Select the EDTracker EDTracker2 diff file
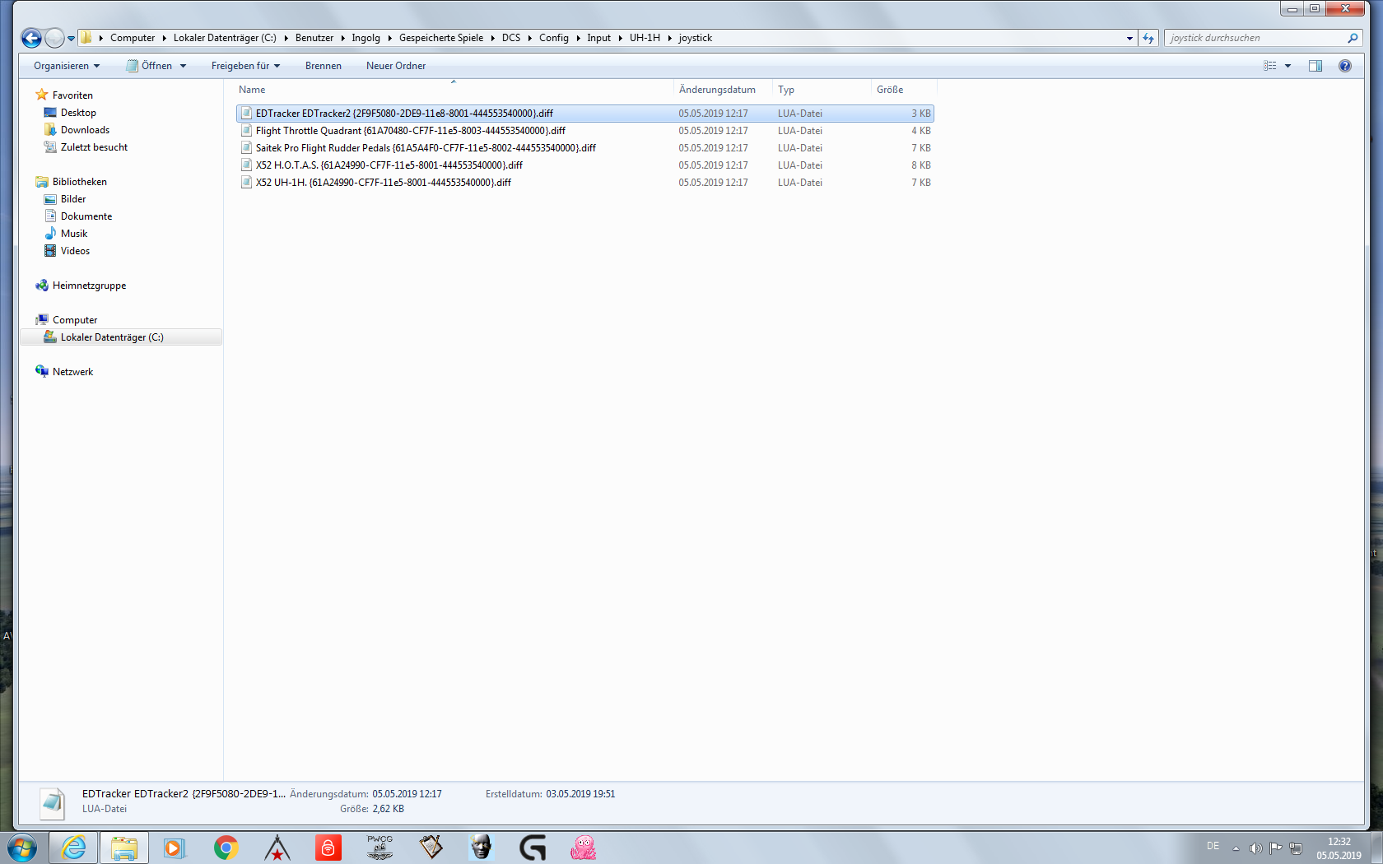The width and height of the screenshot is (1383, 864). tap(585, 114)
